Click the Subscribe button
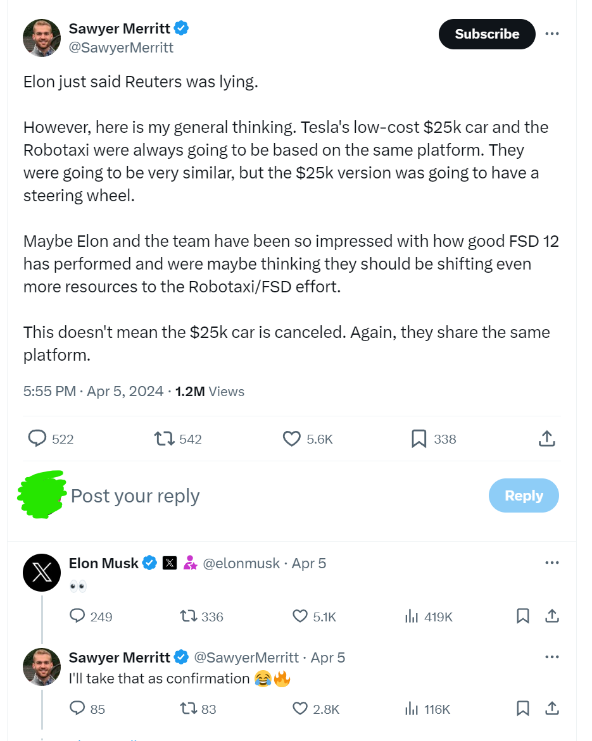Viewport: 592px width, 741px height. (x=486, y=34)
